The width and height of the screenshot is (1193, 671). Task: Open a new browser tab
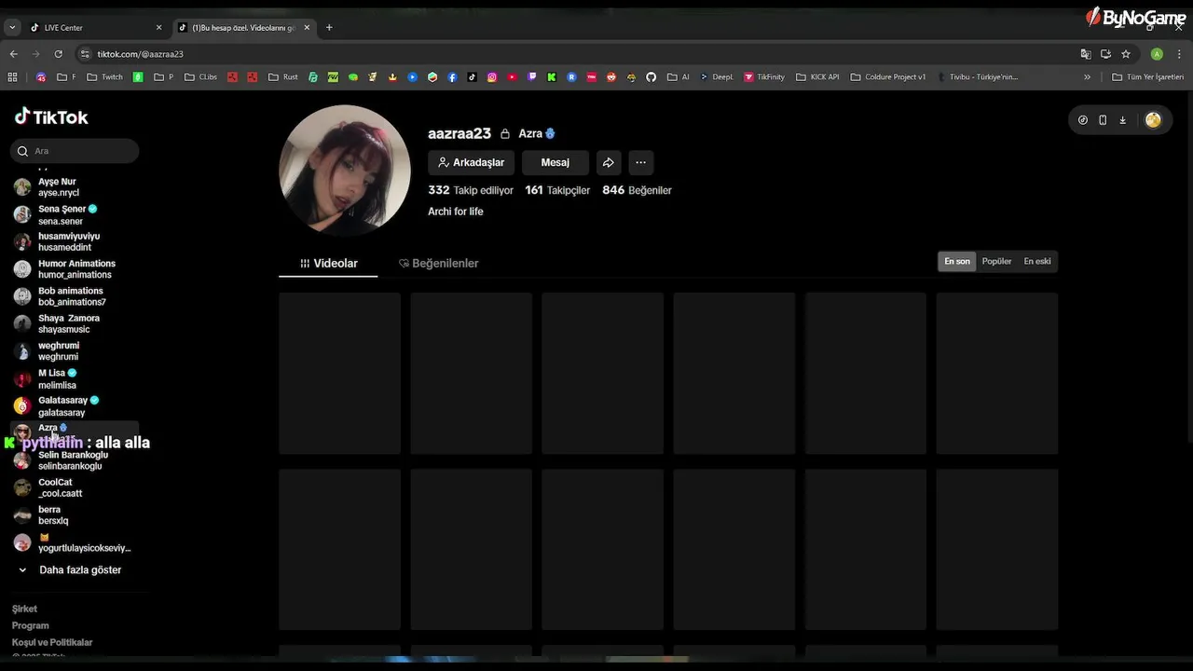[x=329, y=27]
